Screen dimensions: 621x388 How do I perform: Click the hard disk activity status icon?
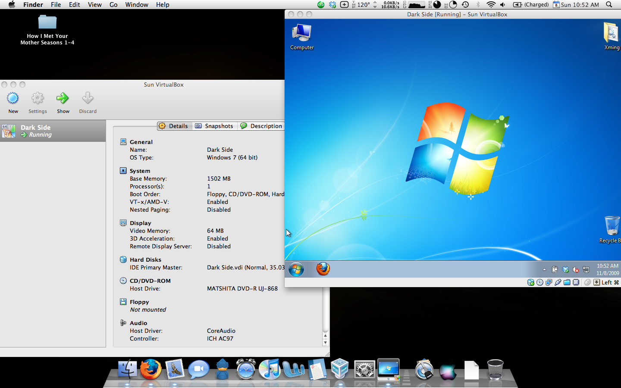[x=531, y=282]
